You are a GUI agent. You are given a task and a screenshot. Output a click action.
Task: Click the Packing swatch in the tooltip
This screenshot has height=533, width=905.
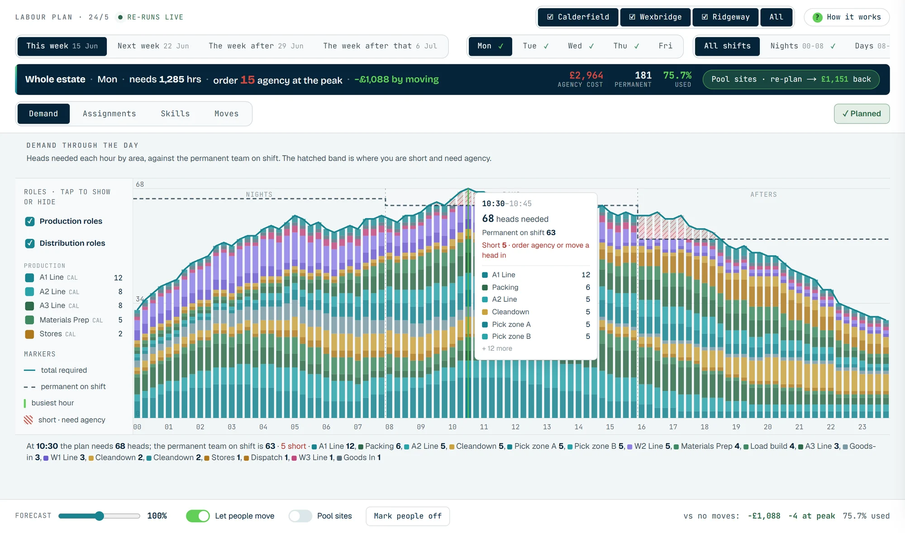click(x=485, y=287)
